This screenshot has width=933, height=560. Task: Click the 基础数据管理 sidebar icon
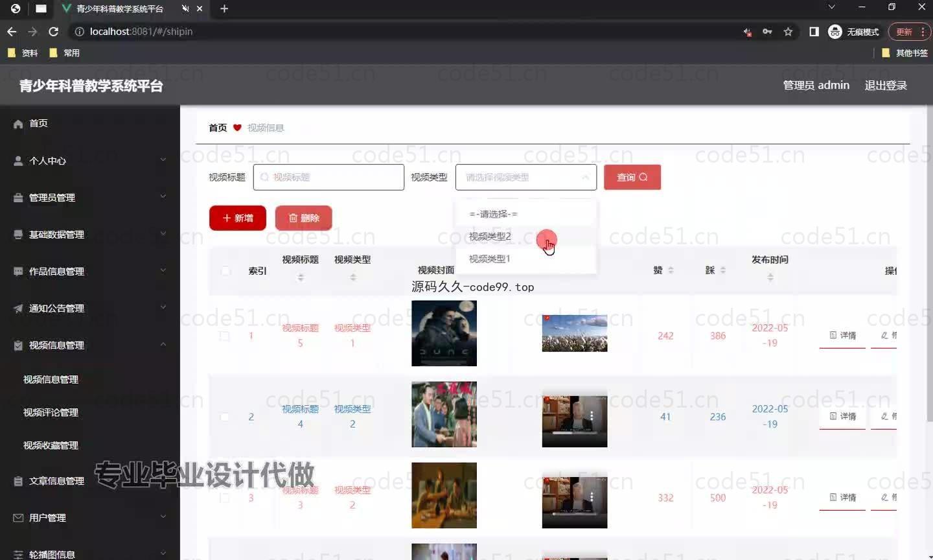click(x=18, y=235)
